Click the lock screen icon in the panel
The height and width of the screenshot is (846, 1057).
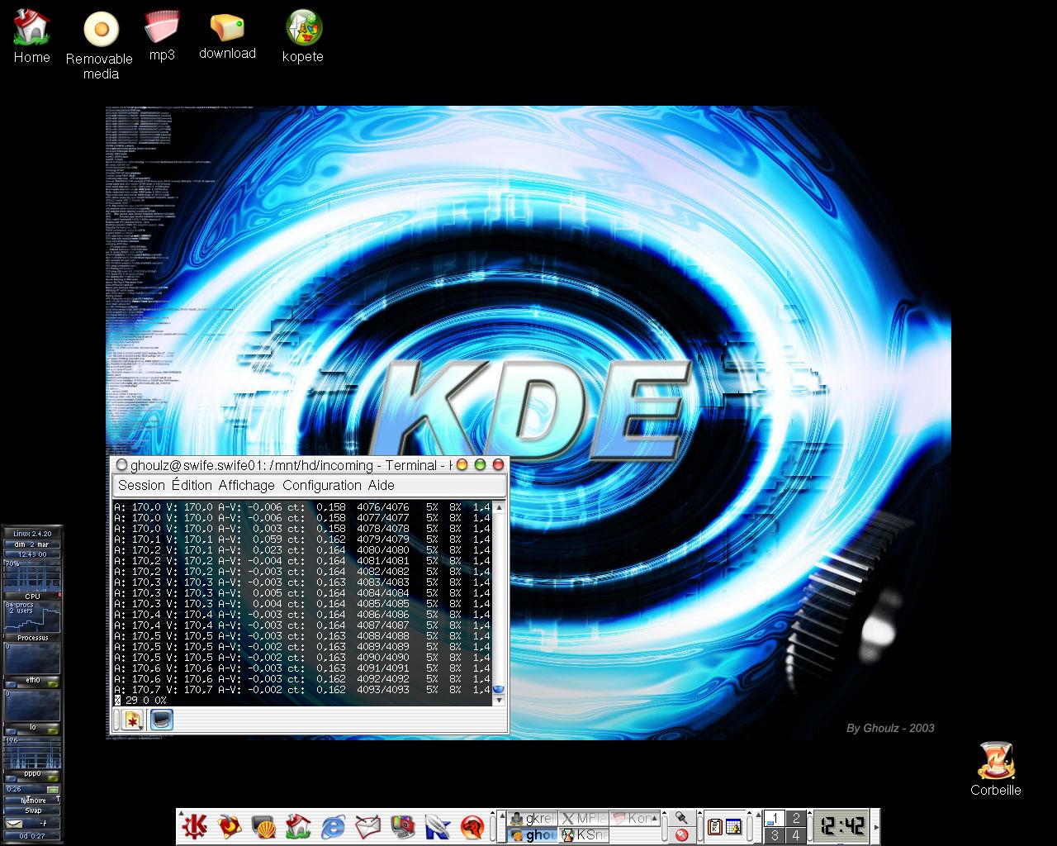[x=681, y=817]
